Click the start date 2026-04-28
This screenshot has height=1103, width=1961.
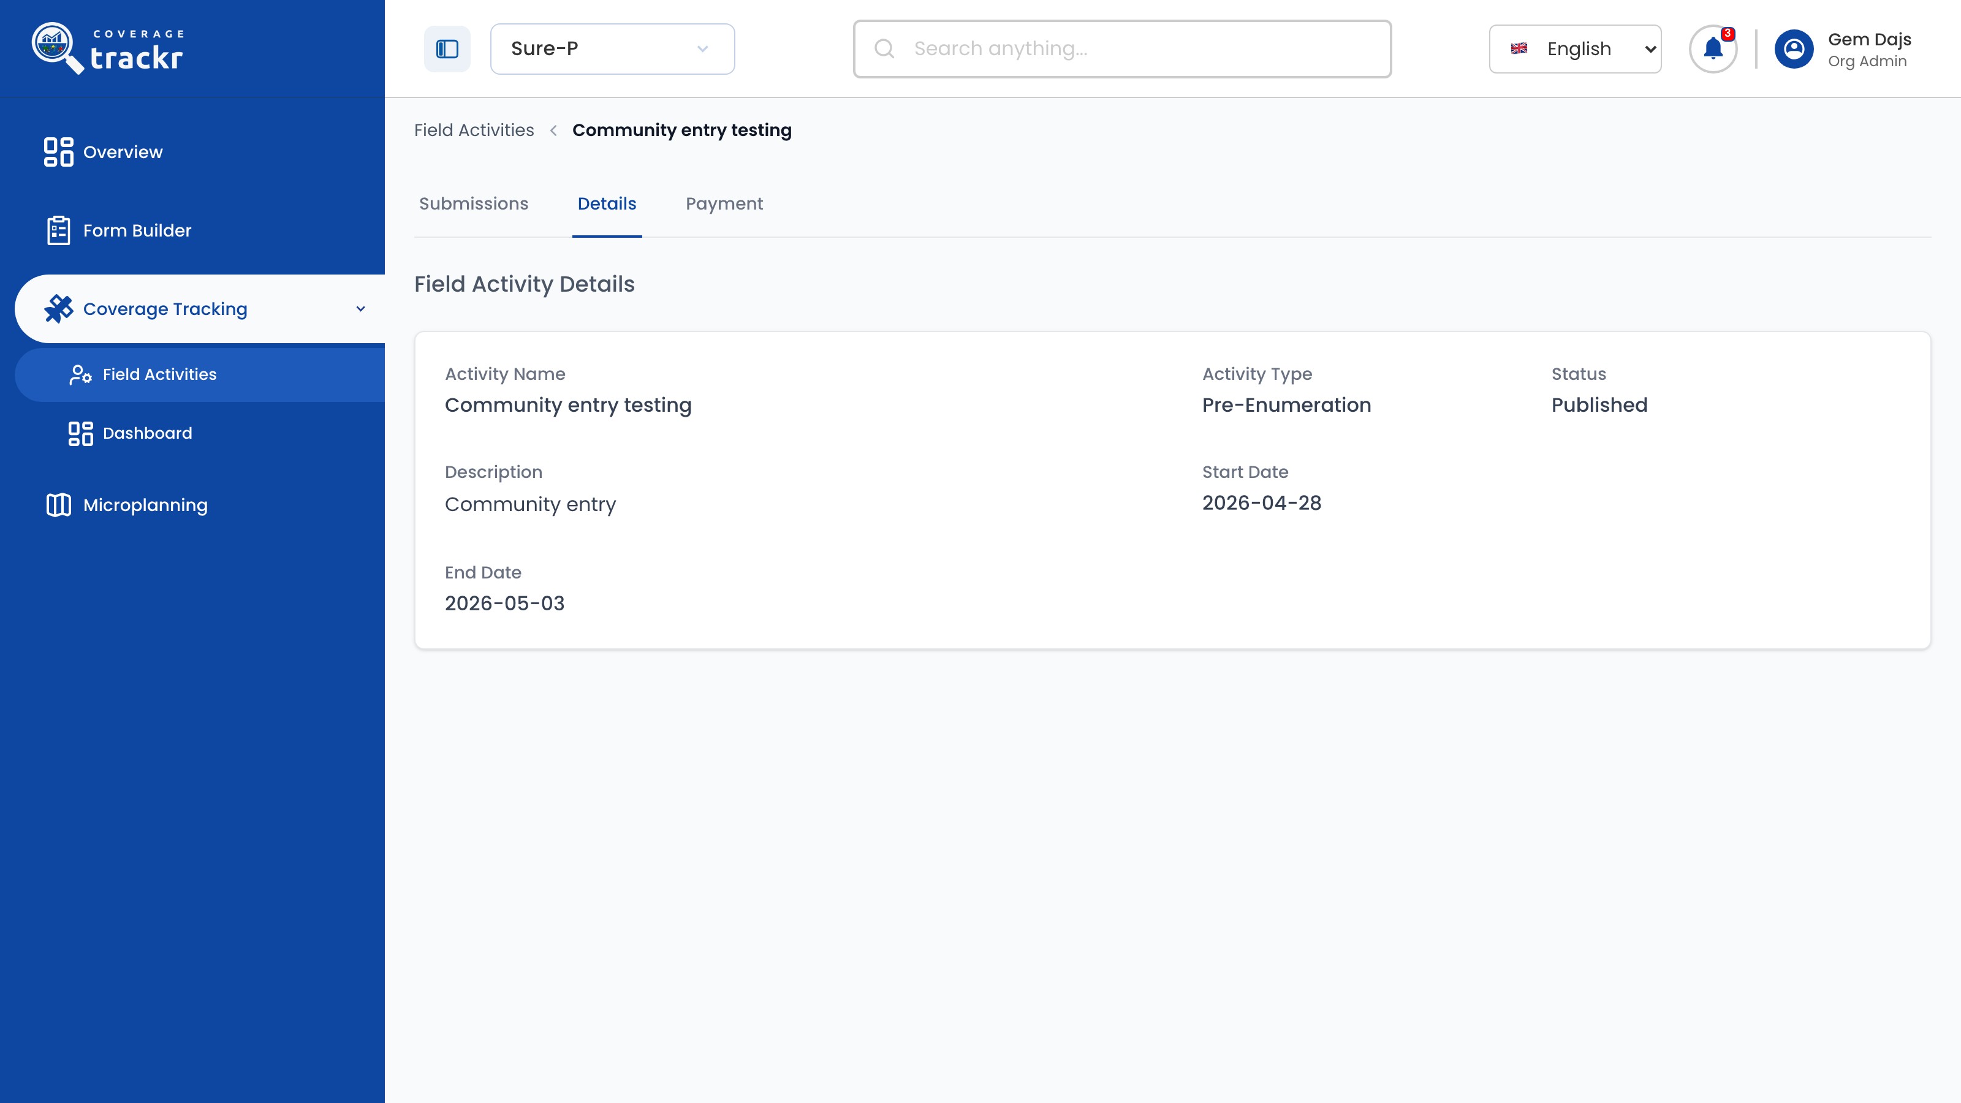coord(1261,503)
